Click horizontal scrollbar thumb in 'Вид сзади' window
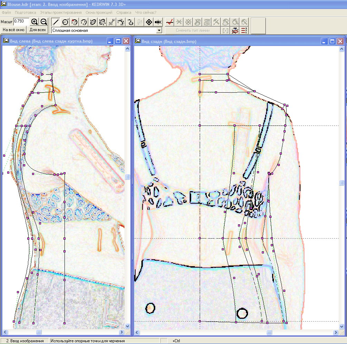The width and height of the screenshot is (347, 344). tap(269, 332)
